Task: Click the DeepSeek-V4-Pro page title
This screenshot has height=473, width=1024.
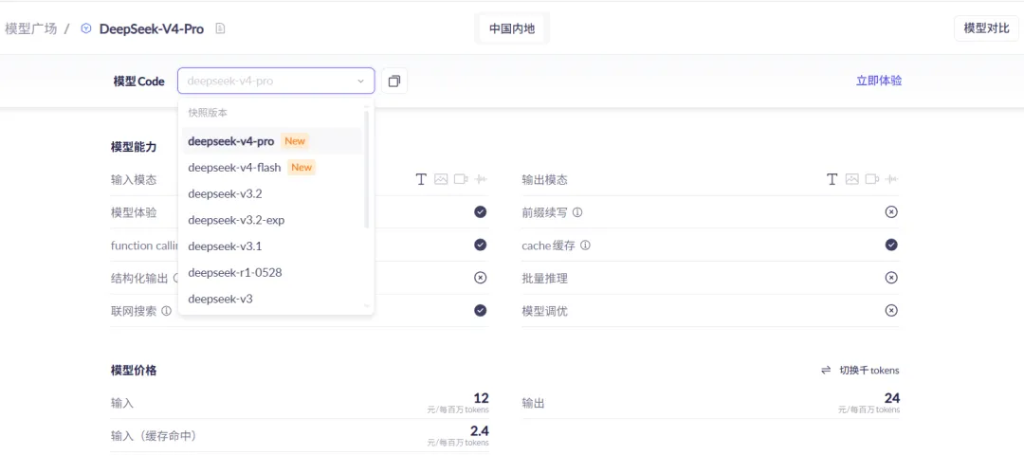Action: point(152,28)
